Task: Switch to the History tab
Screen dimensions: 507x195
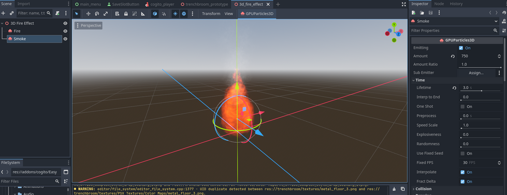Action: click(x=456, y=4)
